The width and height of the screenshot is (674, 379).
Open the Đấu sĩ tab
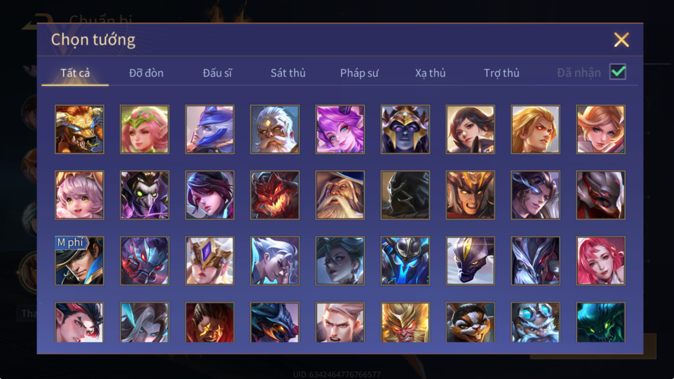pyautogui.click(x=217, y=73)
